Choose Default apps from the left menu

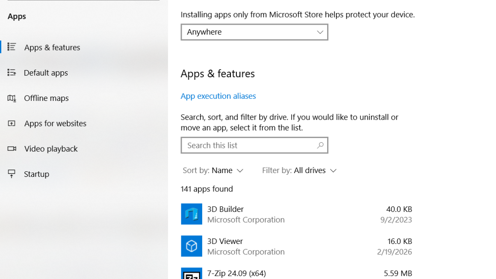click(x=46, y=73)
